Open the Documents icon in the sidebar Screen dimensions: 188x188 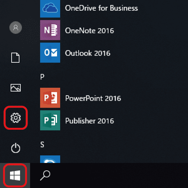tap(15, 58)
